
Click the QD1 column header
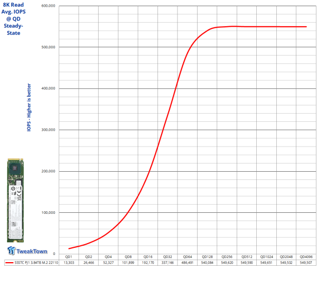(x=69, y=257)
